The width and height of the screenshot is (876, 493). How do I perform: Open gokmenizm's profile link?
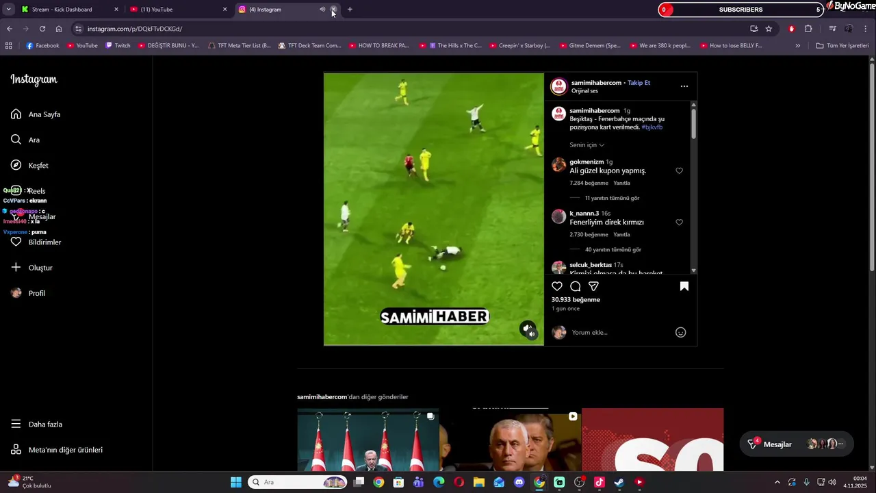click(587, 162)
